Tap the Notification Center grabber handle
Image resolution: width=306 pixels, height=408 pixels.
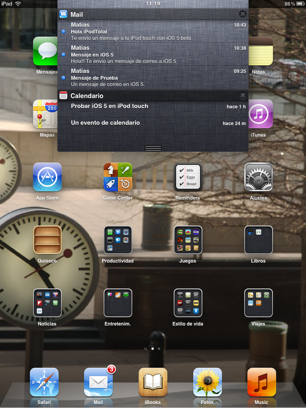(153, 148)
